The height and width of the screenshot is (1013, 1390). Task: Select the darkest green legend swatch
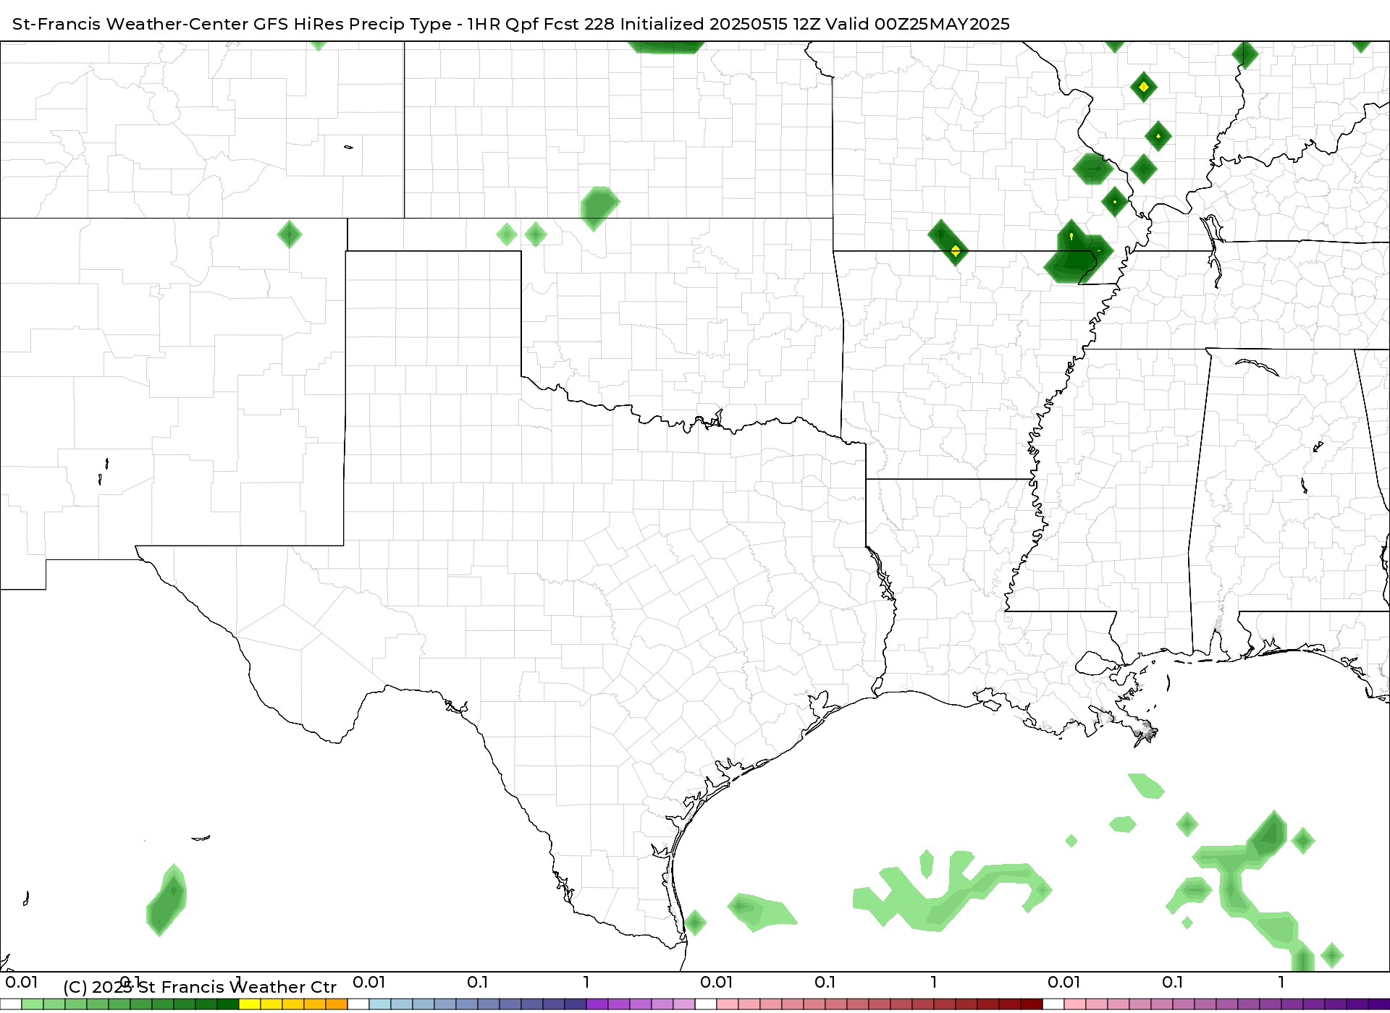pos(228,1005)
